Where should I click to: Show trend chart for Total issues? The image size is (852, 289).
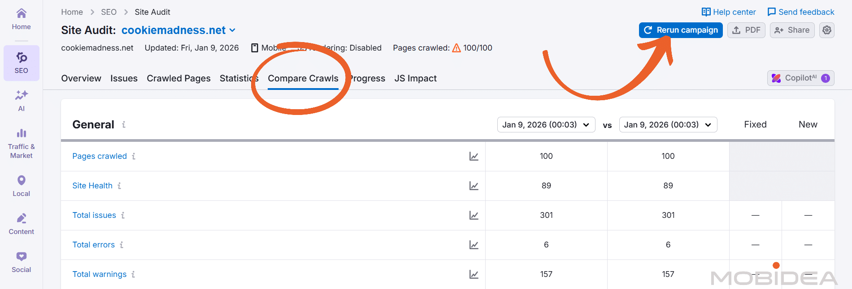click(474, 215)
